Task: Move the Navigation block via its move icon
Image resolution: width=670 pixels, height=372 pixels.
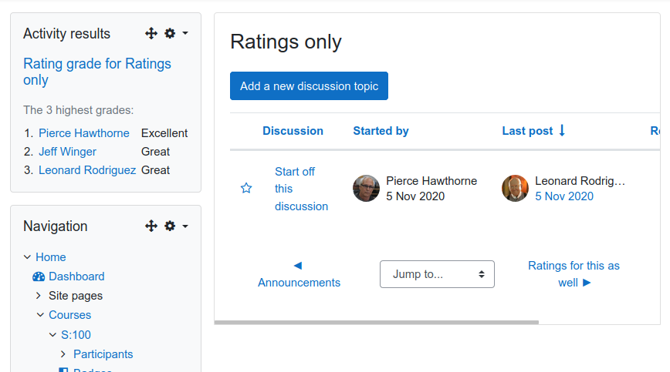Action: [x=151, y=226]
